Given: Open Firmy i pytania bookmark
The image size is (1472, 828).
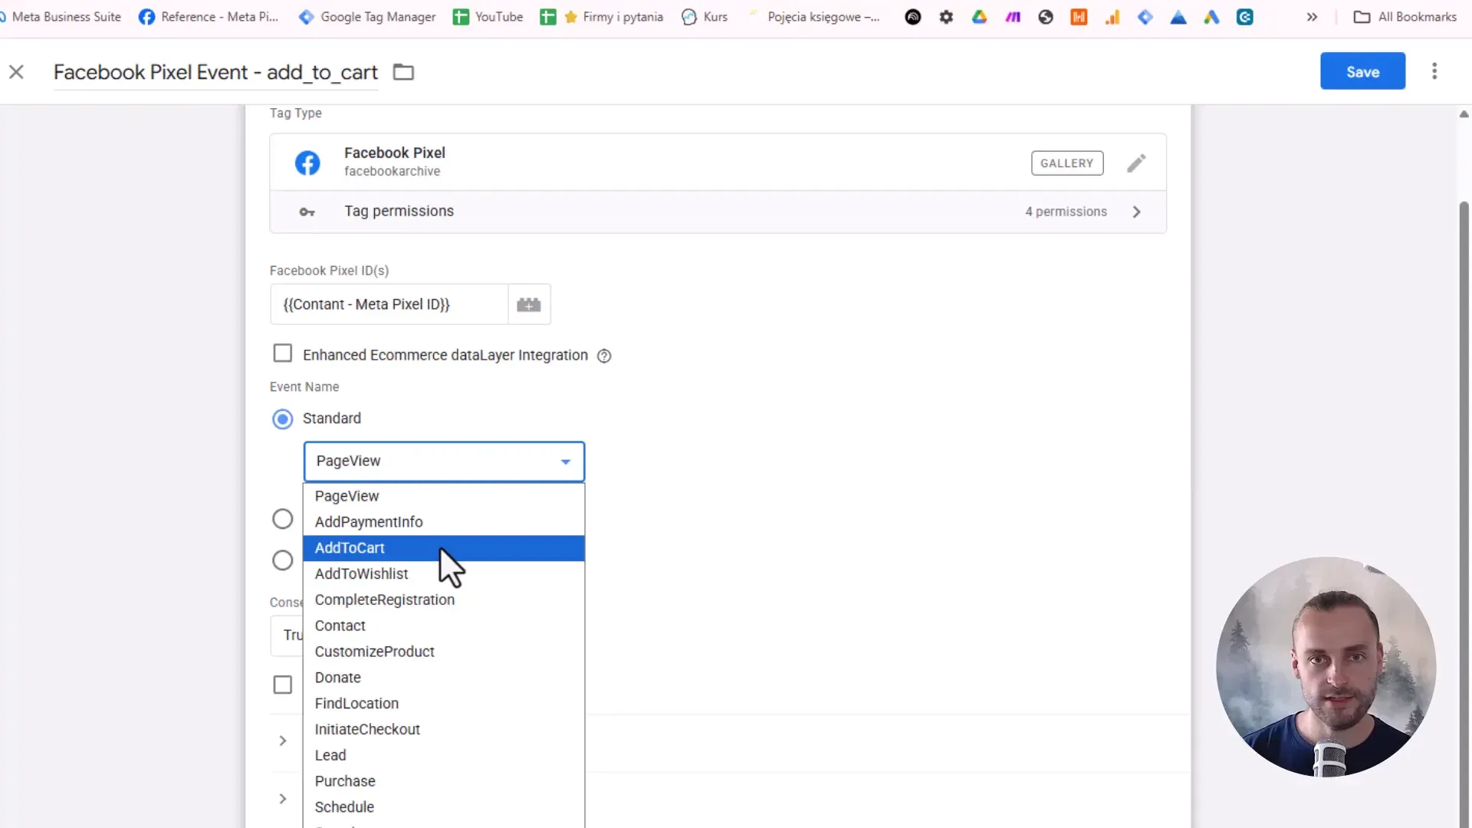Looking at the screenshot, I should (602, 17).
